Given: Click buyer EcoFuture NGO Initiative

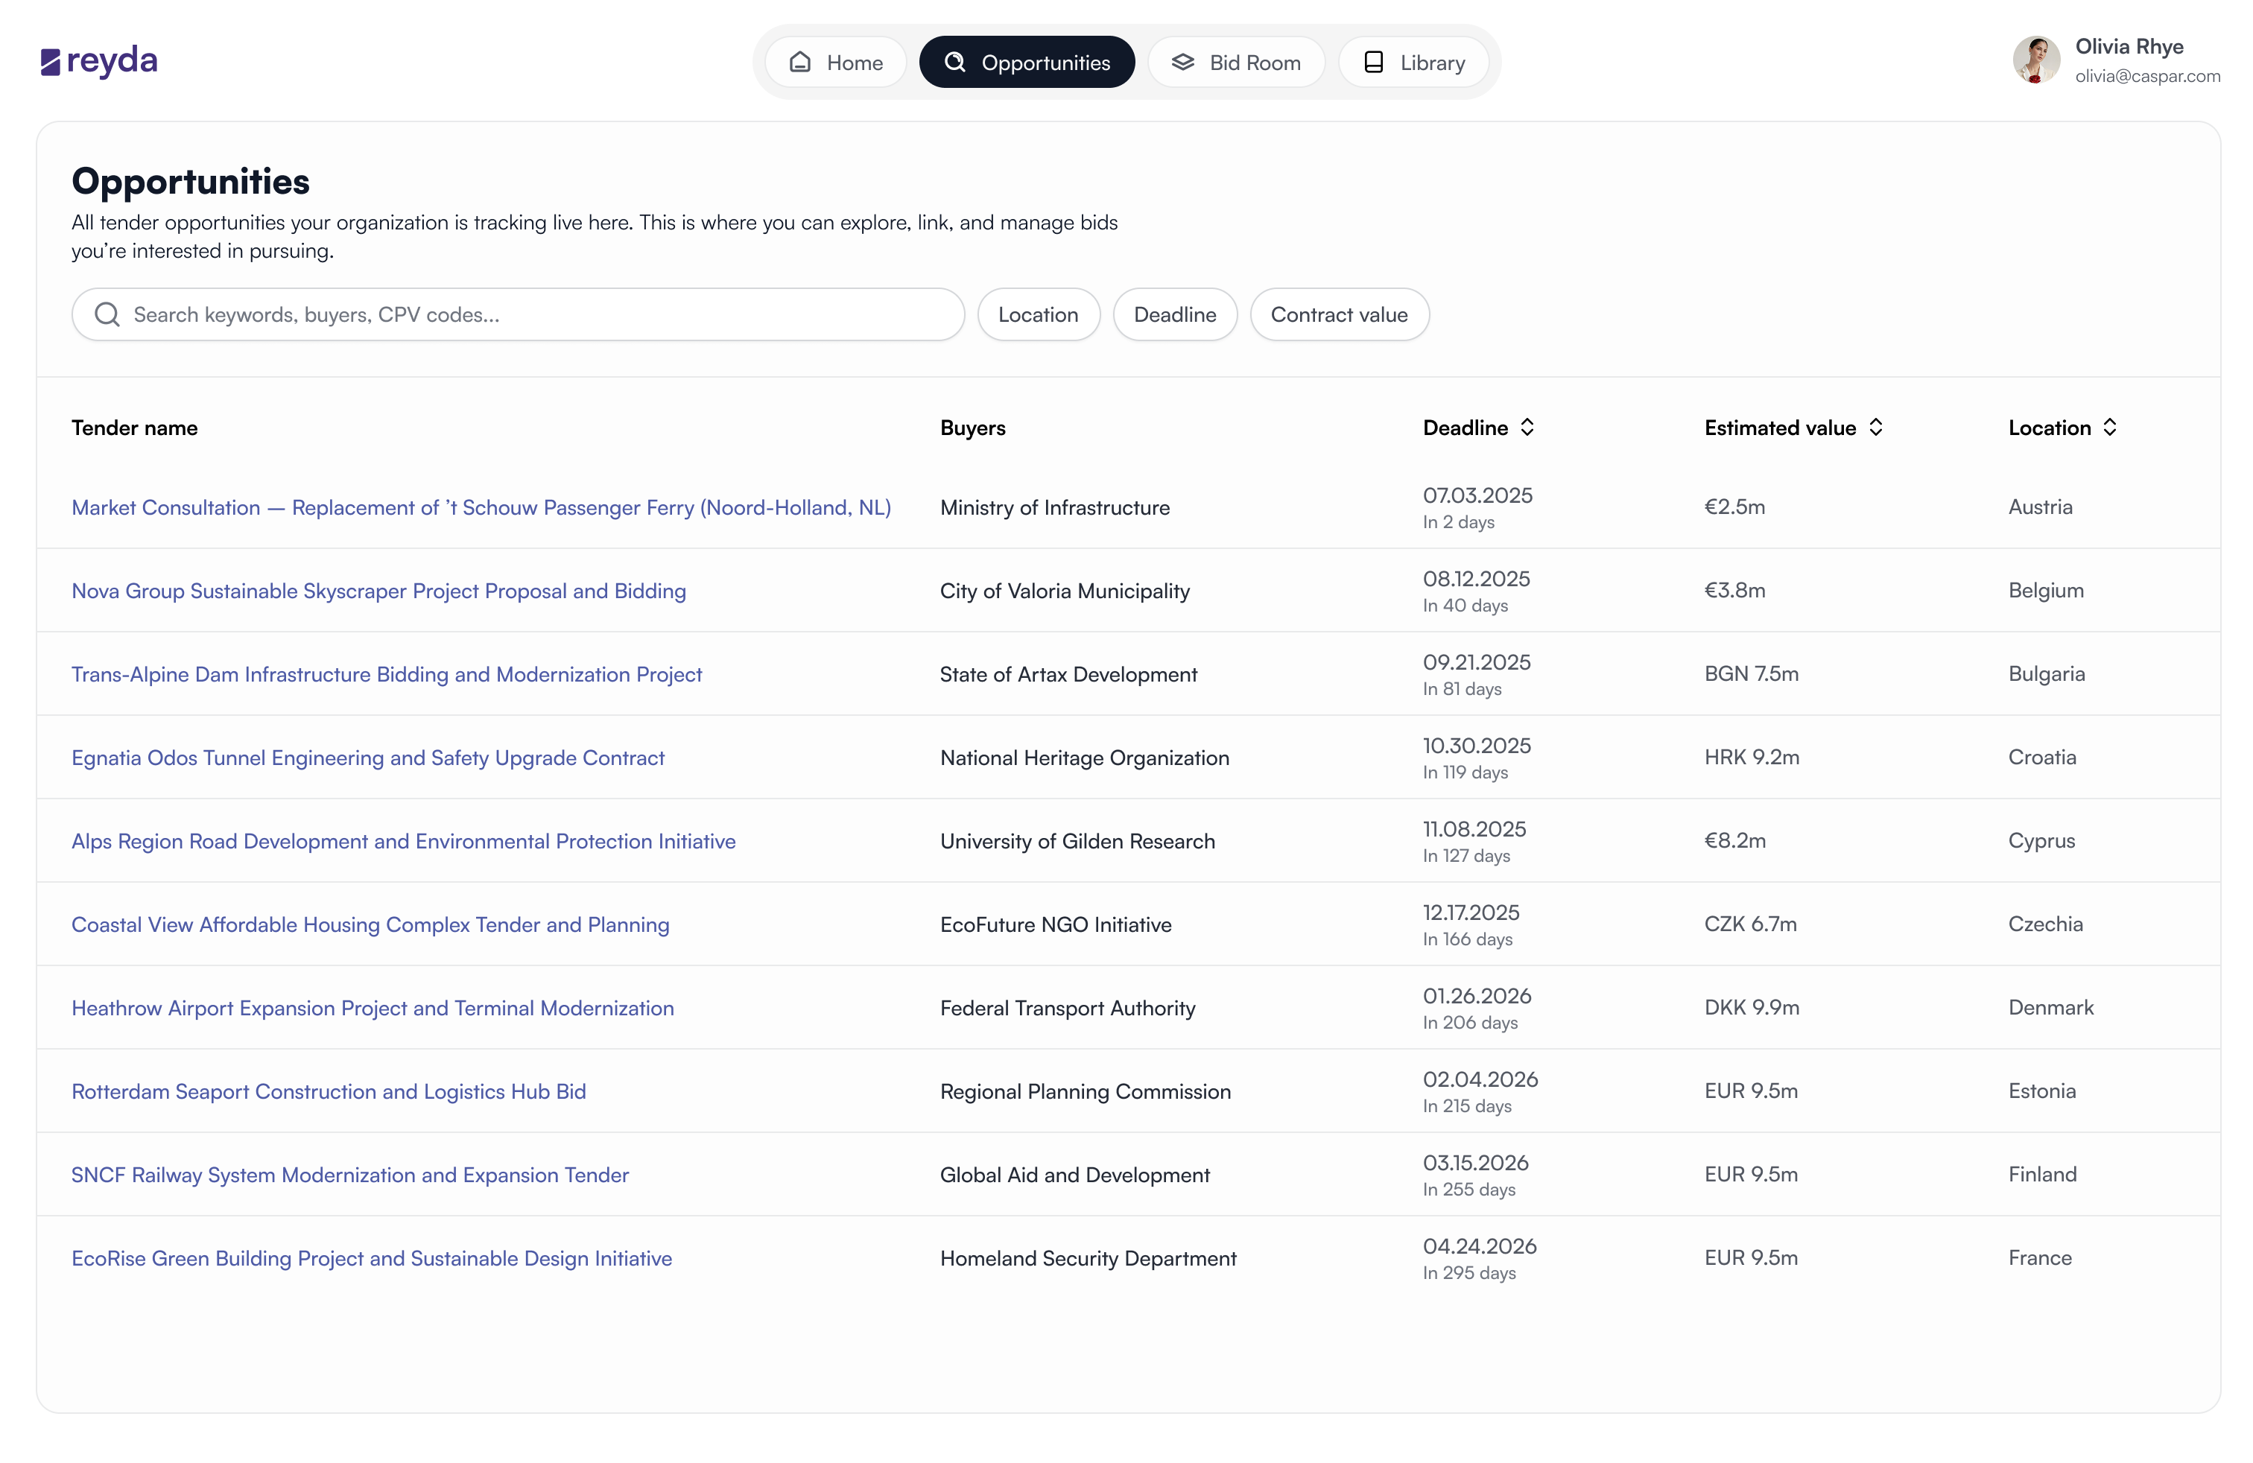Looking at the screenshot, I should tap(1056, 924).
